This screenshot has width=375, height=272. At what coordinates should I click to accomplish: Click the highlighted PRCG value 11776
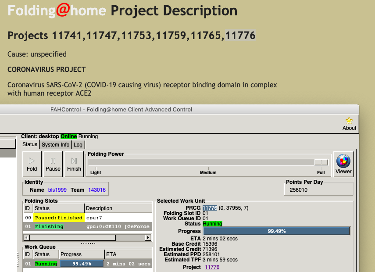pyautogui.click(x=210, y=208)
